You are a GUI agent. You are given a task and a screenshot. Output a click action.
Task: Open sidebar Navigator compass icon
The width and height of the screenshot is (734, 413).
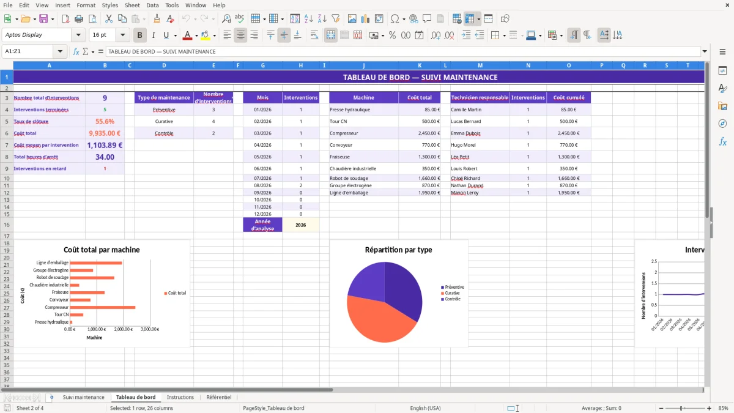tap(722, 124)
